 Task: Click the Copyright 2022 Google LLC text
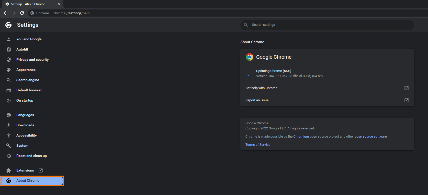tap(280, 128)
